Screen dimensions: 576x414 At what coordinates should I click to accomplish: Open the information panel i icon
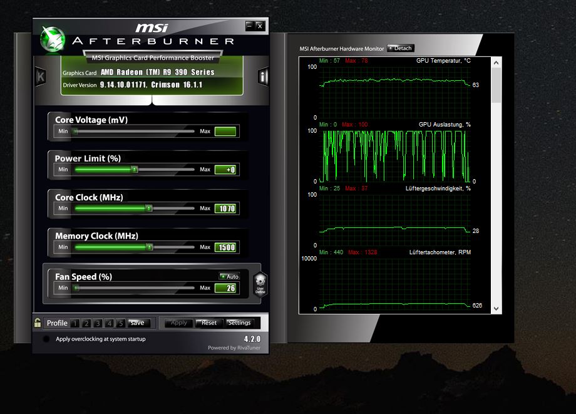coord(263,76)
